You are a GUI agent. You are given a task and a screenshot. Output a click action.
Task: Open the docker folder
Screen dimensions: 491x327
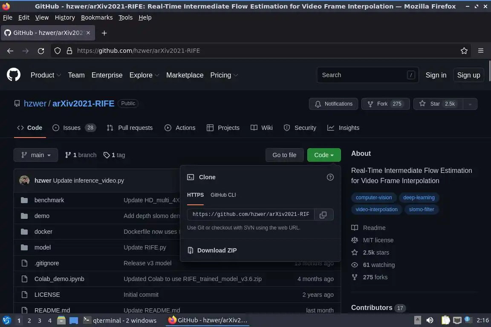43,232
